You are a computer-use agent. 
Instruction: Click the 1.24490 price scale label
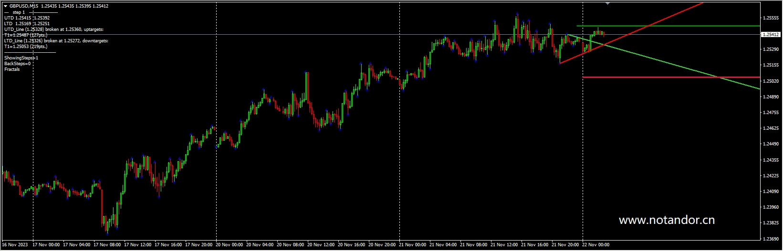click(x=771, y=144)
